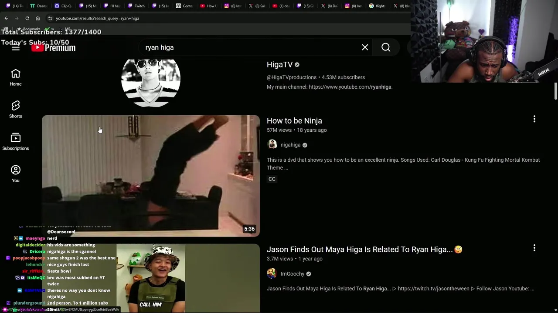Switch to the 'Clip Q' browser tab
The image size is (558, 313).
[63, 6]
